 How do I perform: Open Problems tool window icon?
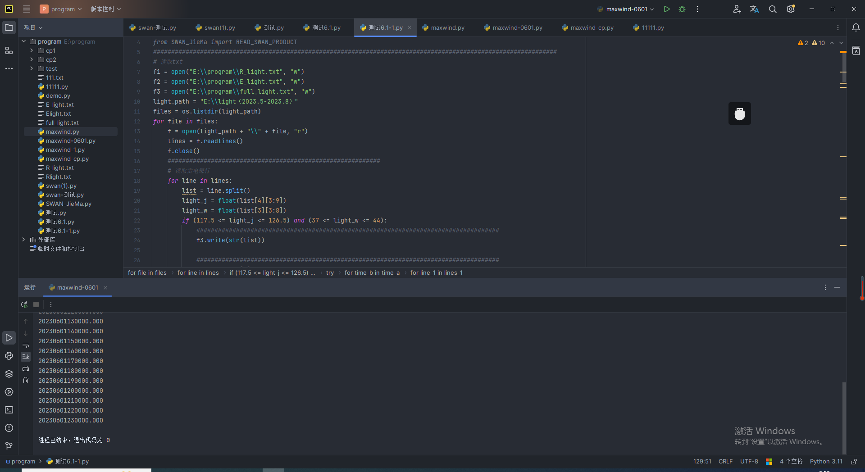(x=9, y=428)
